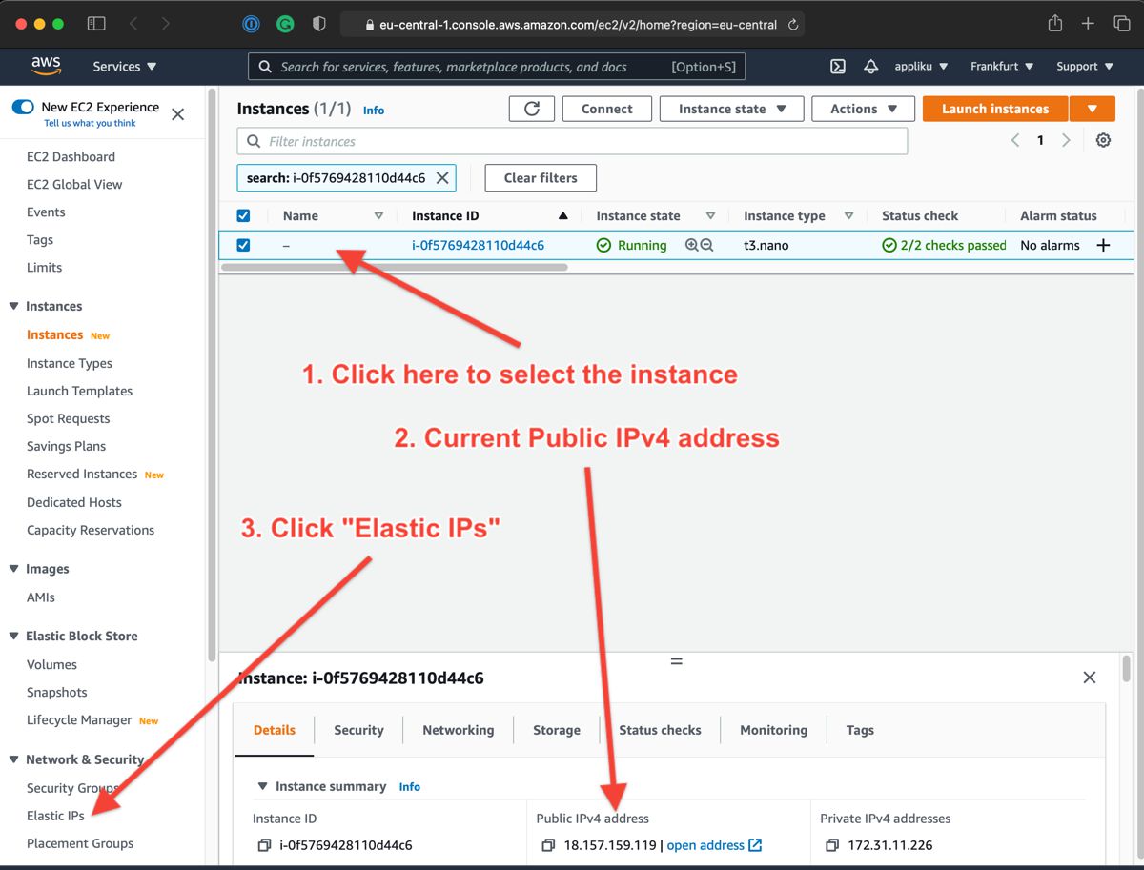
Task: Open the AWS home logo
Action: (x=46, y=66)
